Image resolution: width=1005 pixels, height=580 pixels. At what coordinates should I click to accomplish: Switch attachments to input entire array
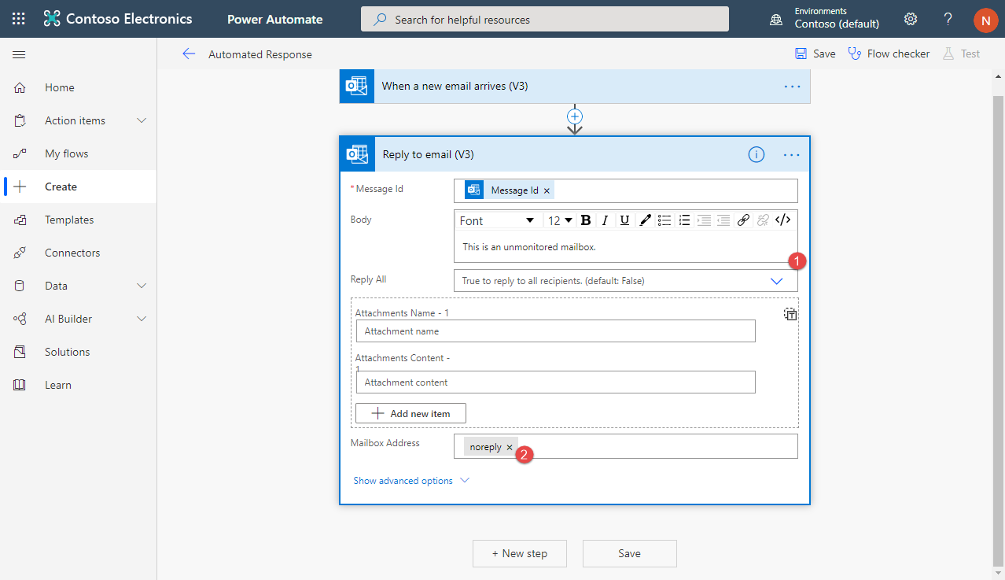click(x=790, y=315)
